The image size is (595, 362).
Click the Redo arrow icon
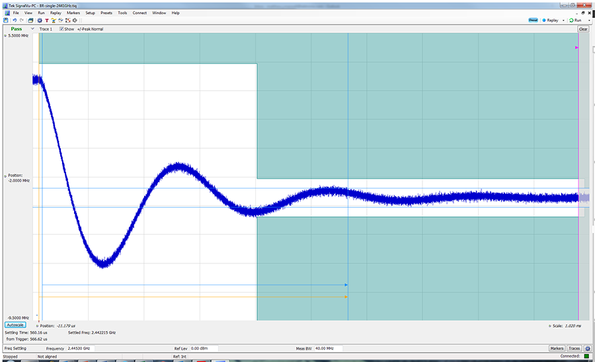click(21, 21)
